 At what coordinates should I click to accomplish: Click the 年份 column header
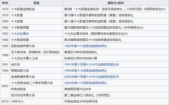(x=5, y=3)
